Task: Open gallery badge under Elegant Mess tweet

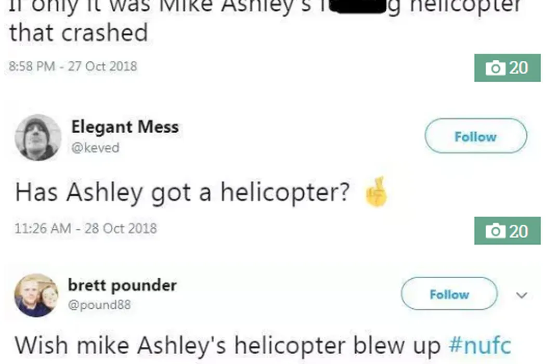Action: point(508,231)
